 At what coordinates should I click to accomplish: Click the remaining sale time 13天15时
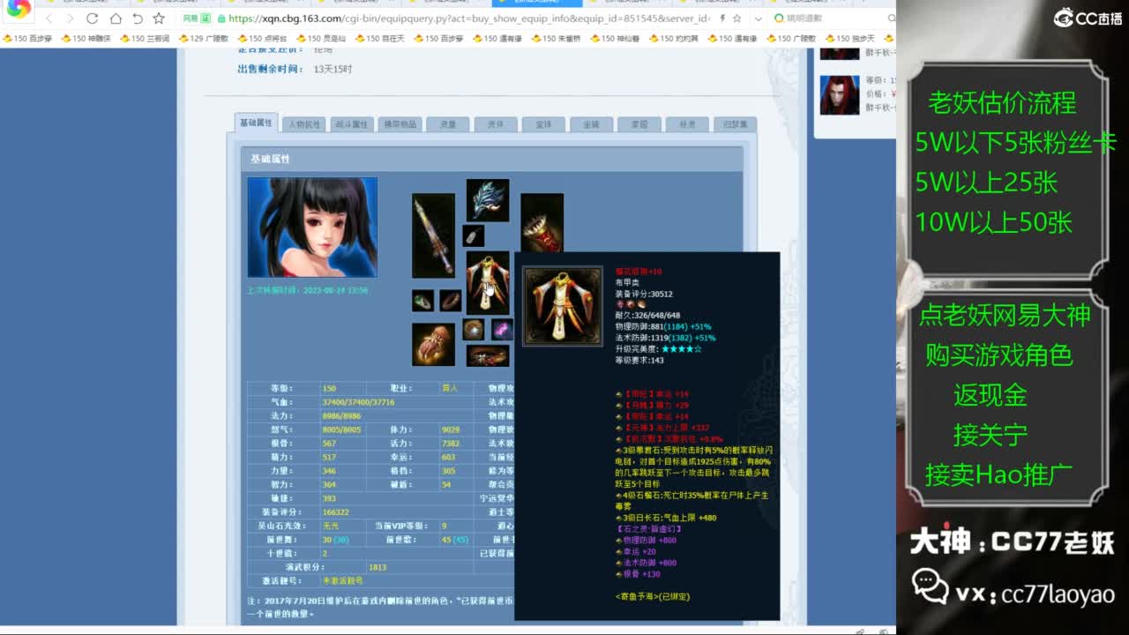pyautogui.click(x=333, y=69)
